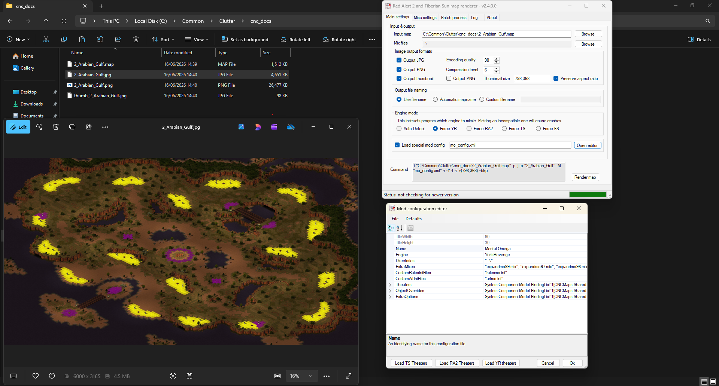Expand the ExtraOptions property row
The width and height of the screenshot is (719, 386).
pyautogui.click(x=390, y=297)
